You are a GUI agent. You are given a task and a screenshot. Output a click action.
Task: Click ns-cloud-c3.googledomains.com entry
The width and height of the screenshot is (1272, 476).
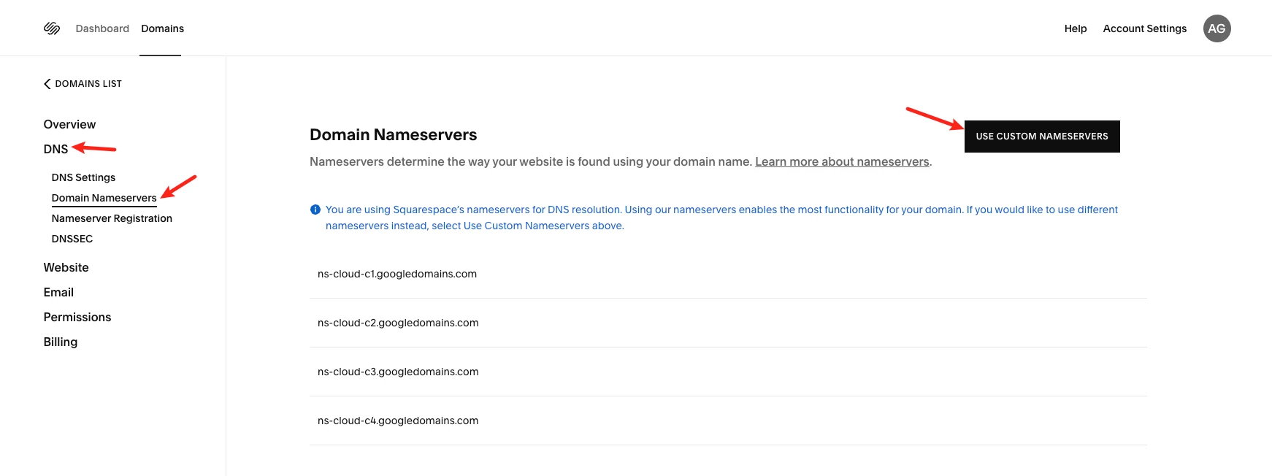coord(728,372)
